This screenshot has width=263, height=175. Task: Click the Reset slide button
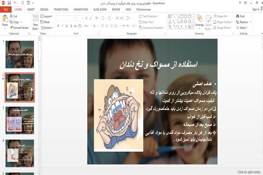coord(45,22)
